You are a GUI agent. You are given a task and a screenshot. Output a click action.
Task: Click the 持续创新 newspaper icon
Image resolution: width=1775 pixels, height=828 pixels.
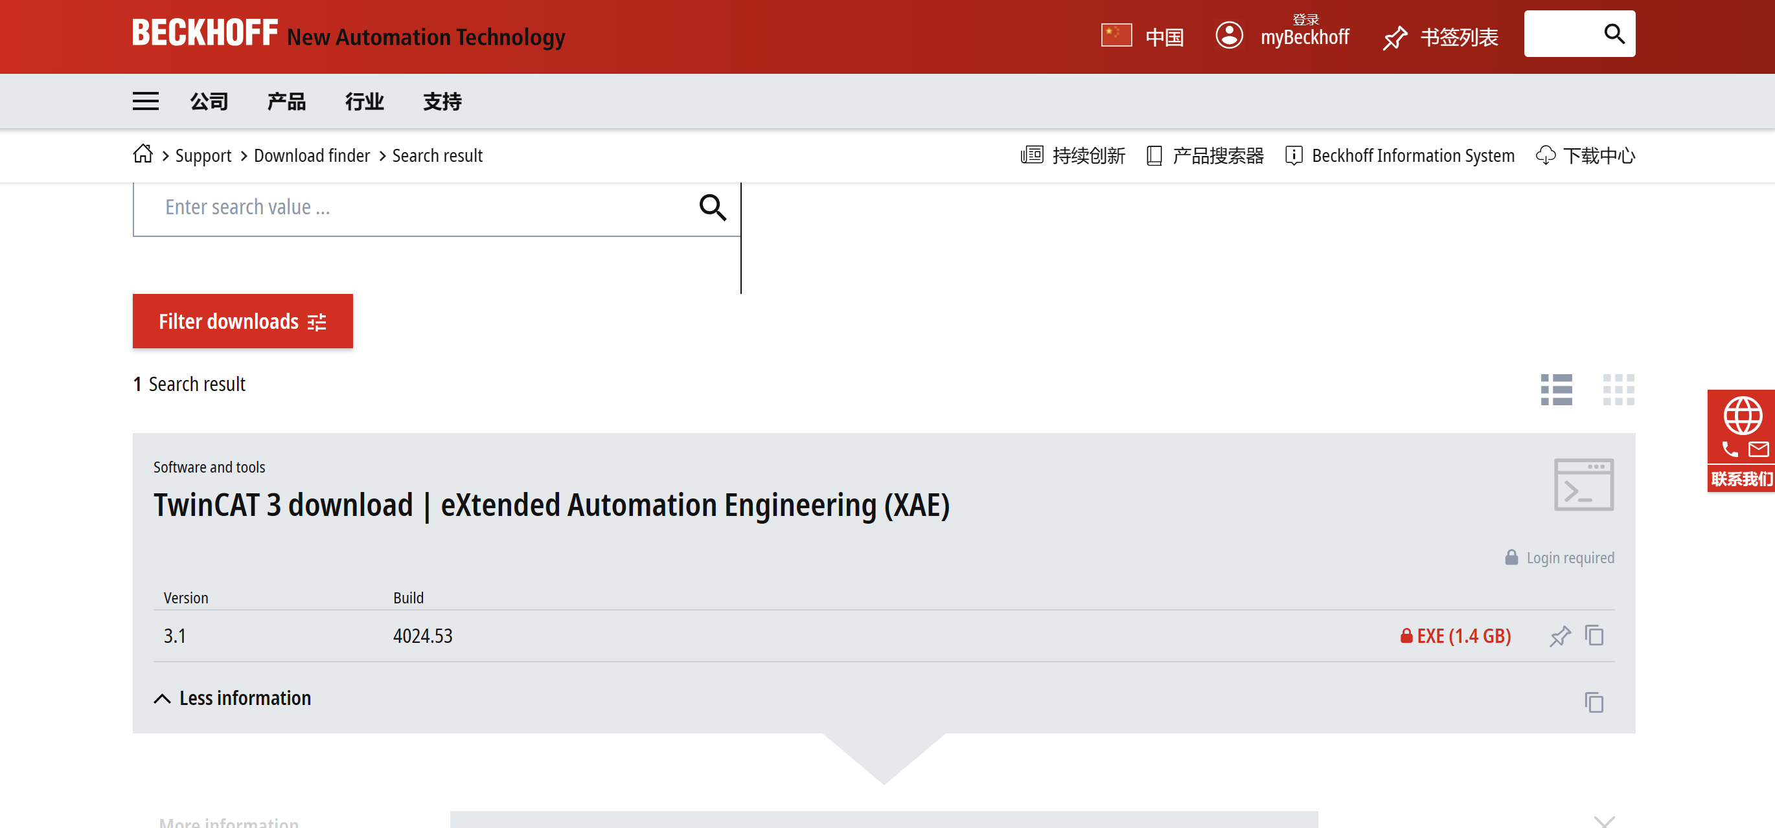pos(1031,155)
